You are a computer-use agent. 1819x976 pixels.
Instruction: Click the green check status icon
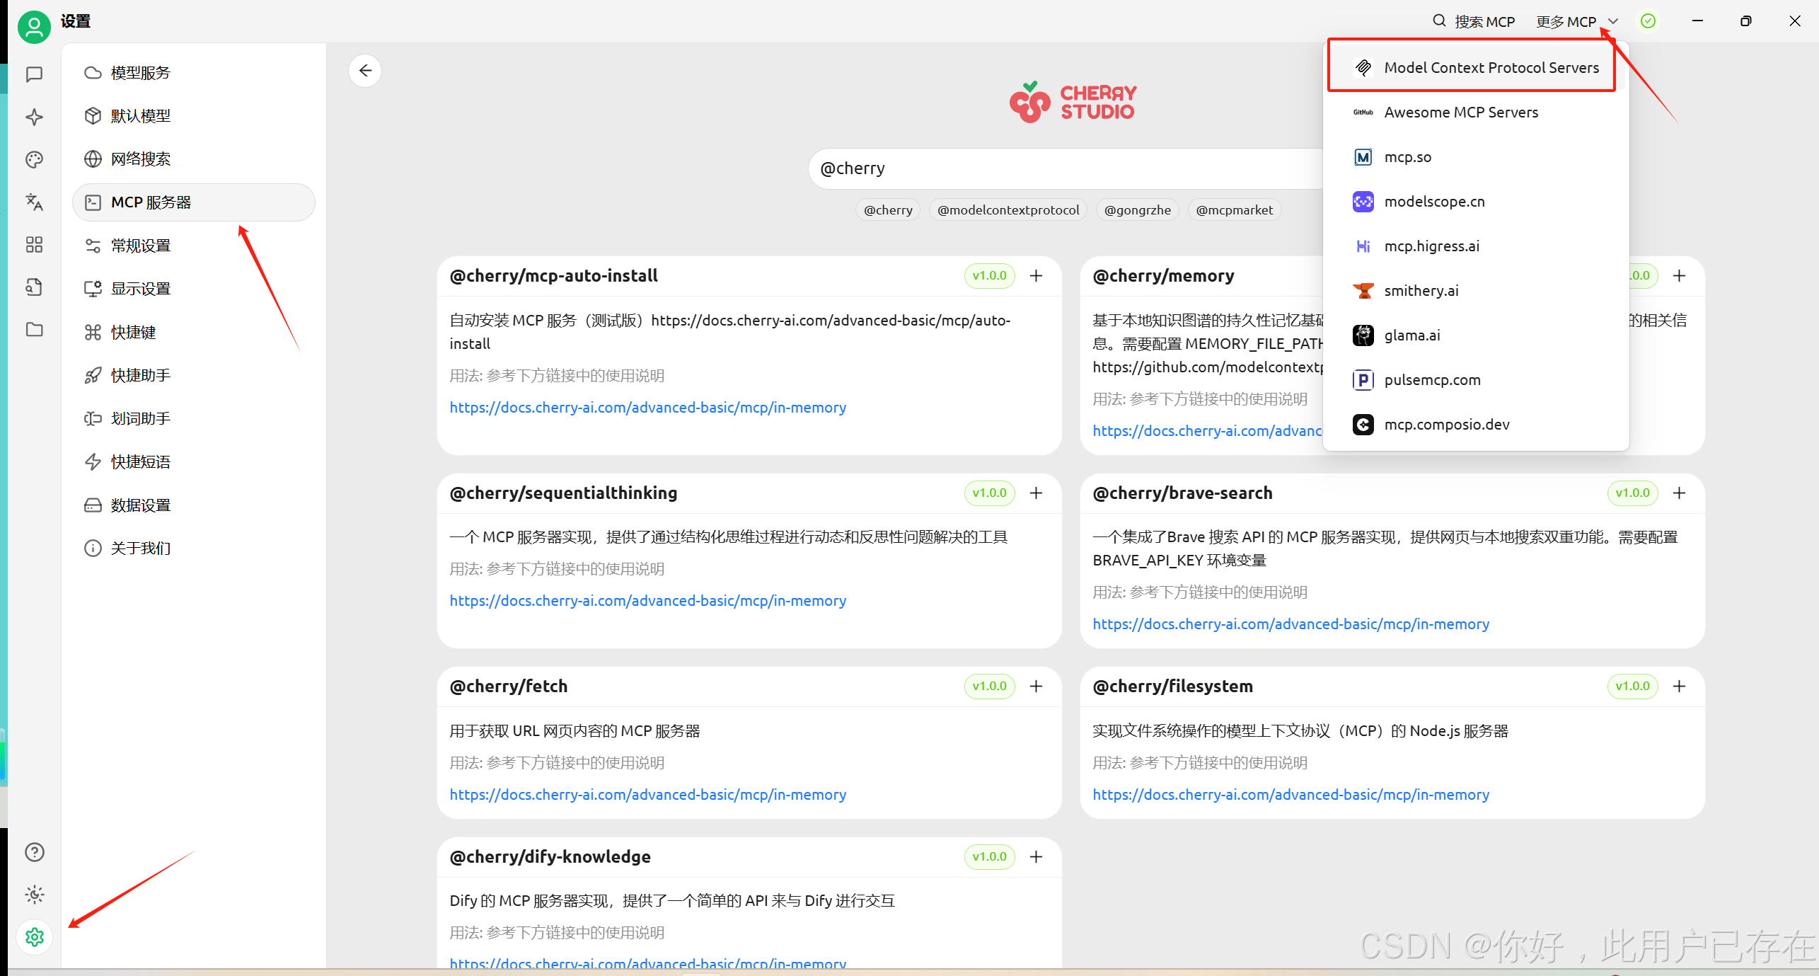pos(1648,21)
